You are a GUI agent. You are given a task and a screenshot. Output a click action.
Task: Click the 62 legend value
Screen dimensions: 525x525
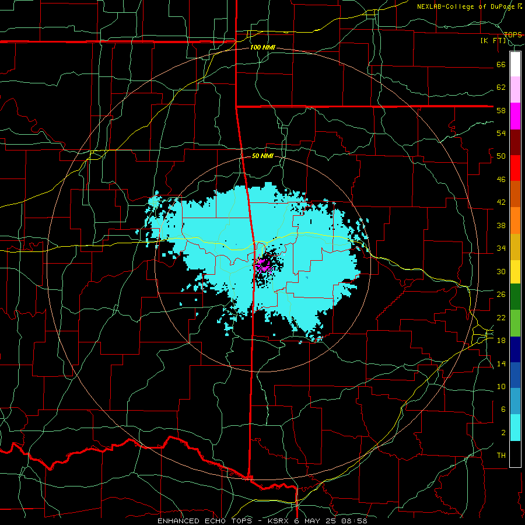coord(501,87)
